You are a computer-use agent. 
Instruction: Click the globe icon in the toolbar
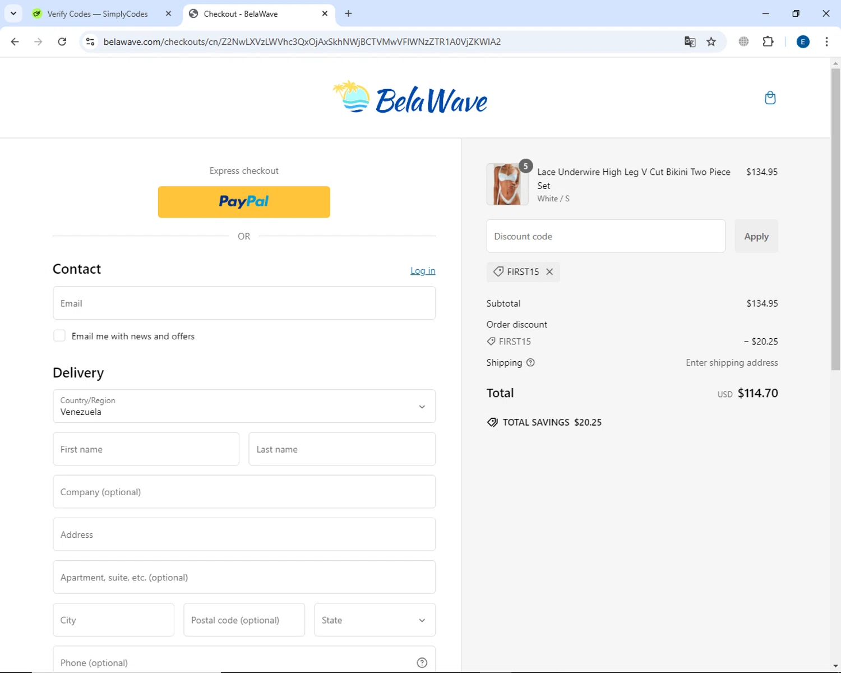(x=743, y=42)
